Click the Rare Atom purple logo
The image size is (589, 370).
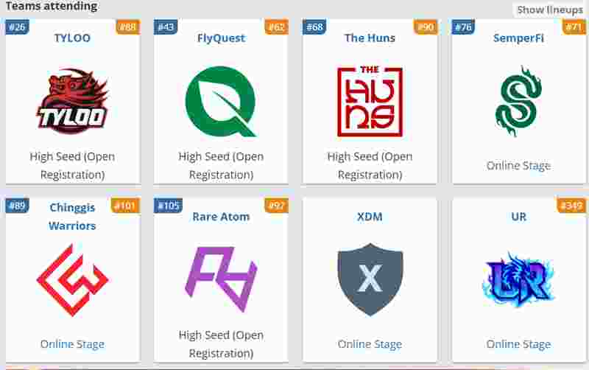point(221,279)
